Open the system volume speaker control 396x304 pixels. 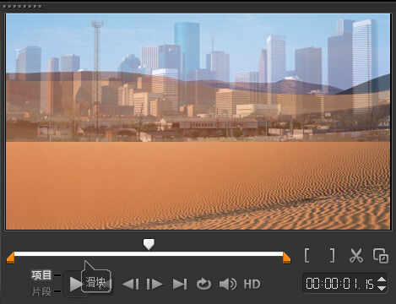click(x=228, y=284)
